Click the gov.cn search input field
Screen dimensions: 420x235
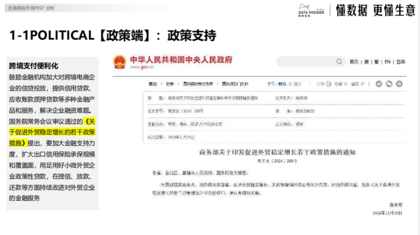tap(305, 62)
